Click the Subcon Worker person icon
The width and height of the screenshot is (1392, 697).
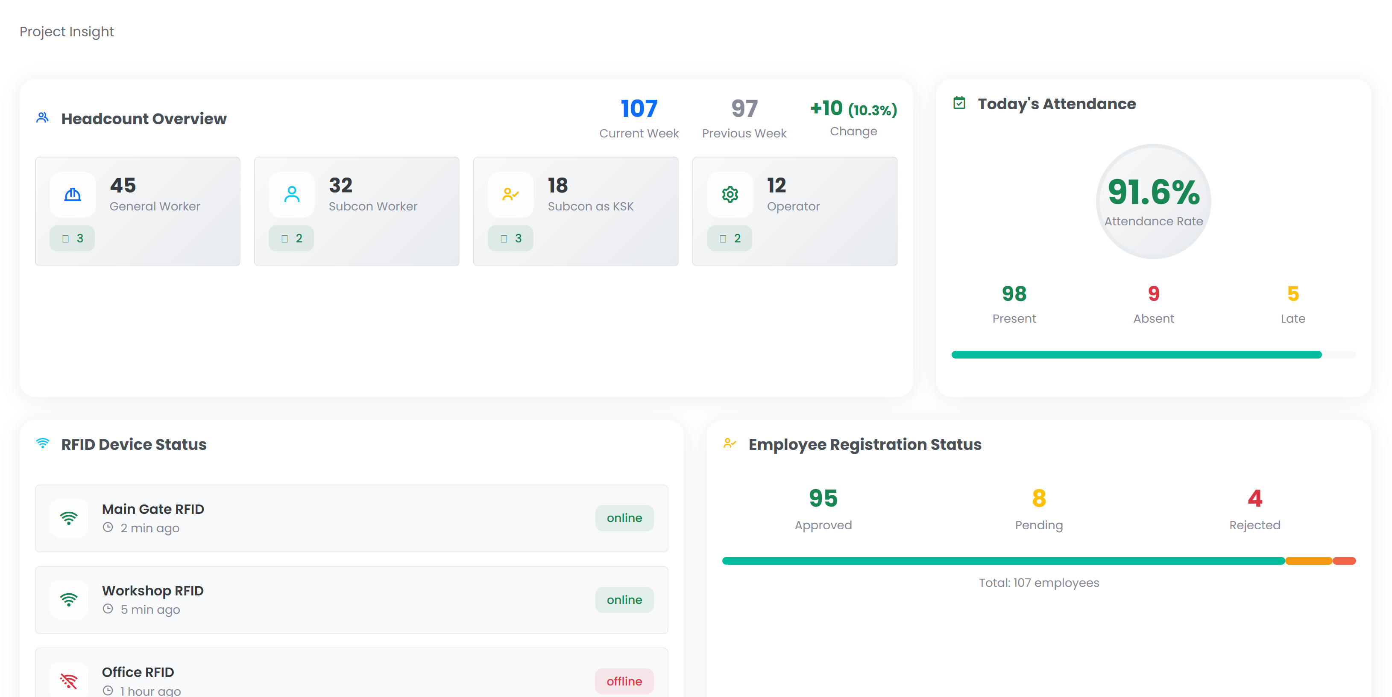[292, 194]
